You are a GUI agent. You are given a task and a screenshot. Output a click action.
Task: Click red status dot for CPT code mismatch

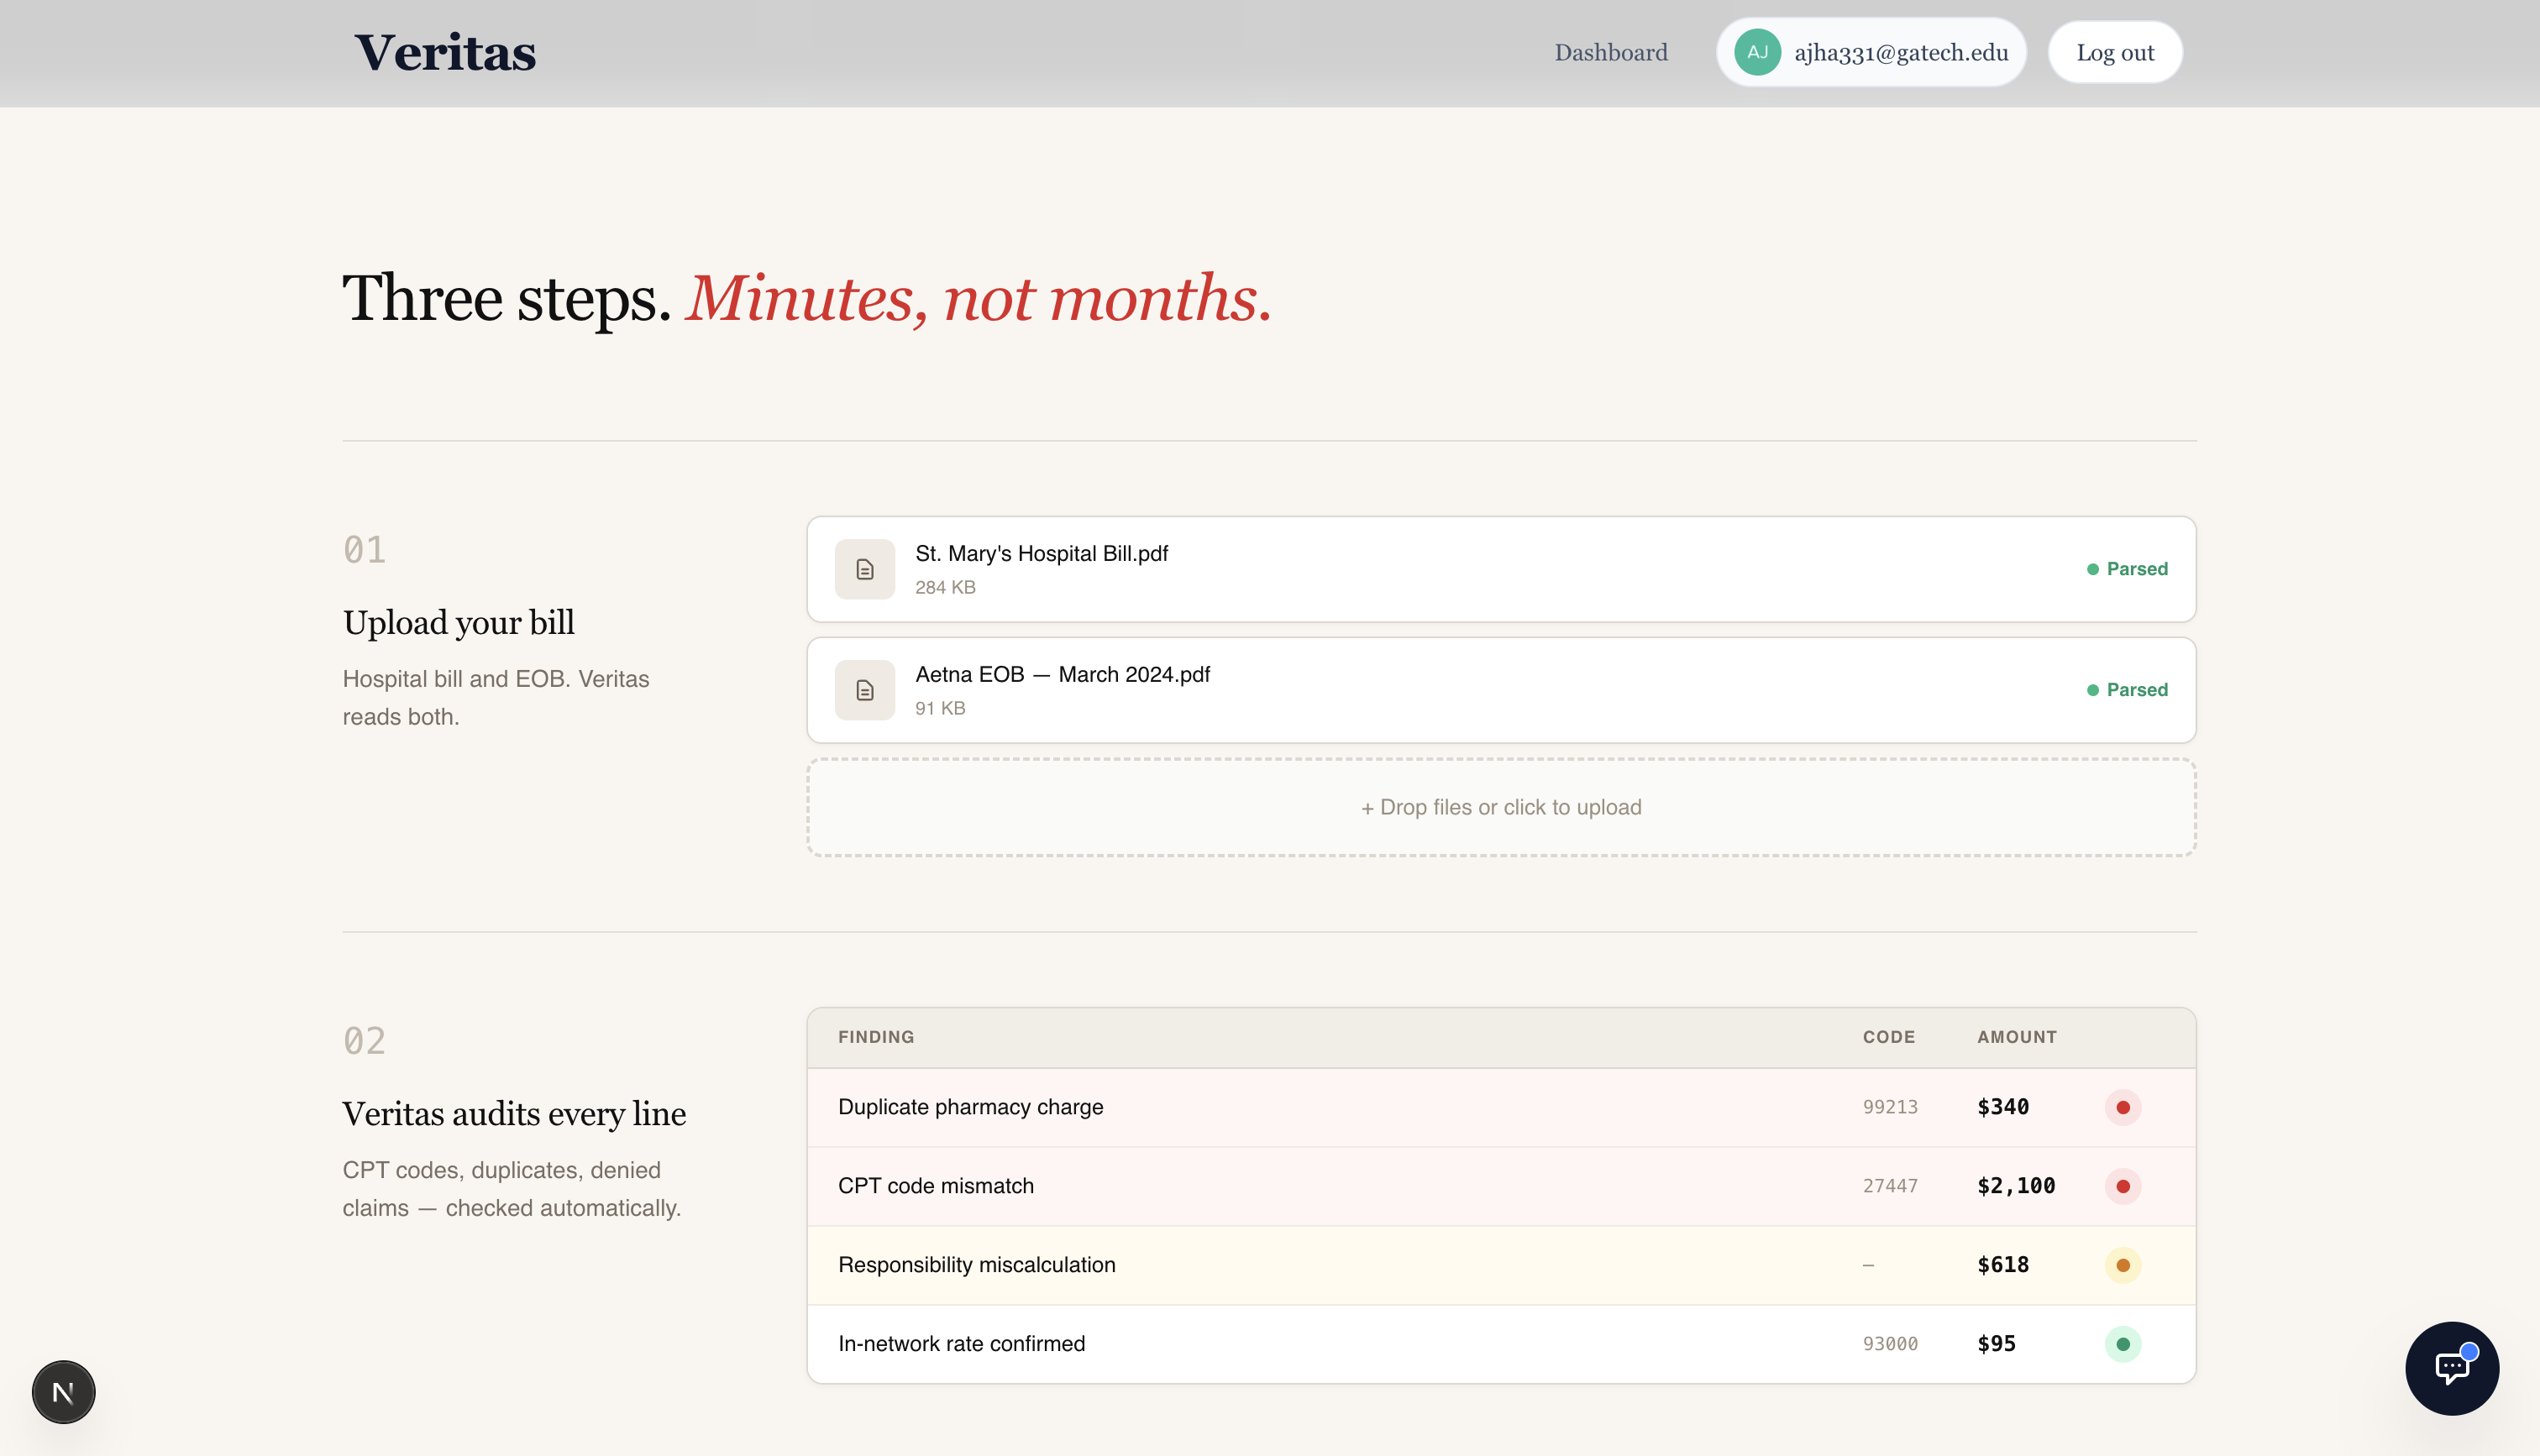point(2122,1186)
